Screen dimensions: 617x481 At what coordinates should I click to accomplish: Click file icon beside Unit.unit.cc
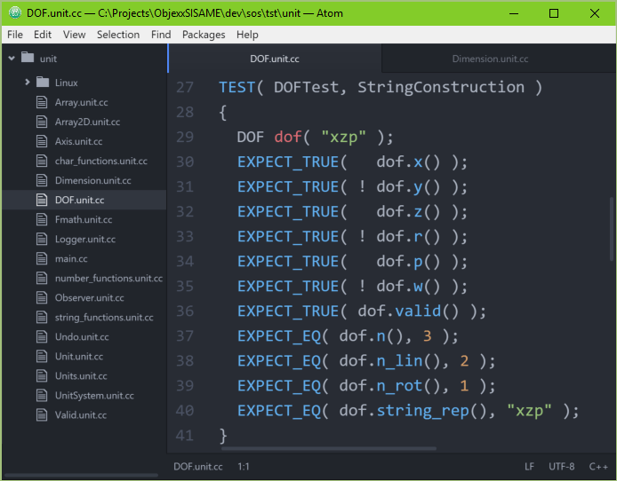pyautogui.click(x=42, y=356)
